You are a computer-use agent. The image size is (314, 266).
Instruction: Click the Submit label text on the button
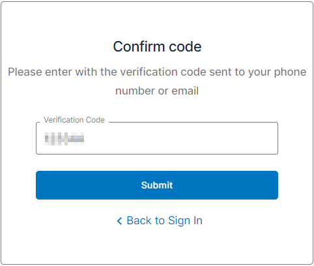click(157, 185)
